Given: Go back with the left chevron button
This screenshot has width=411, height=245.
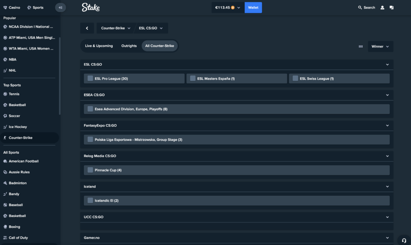Looking at the screenshot, I should (x=87, y=28).
